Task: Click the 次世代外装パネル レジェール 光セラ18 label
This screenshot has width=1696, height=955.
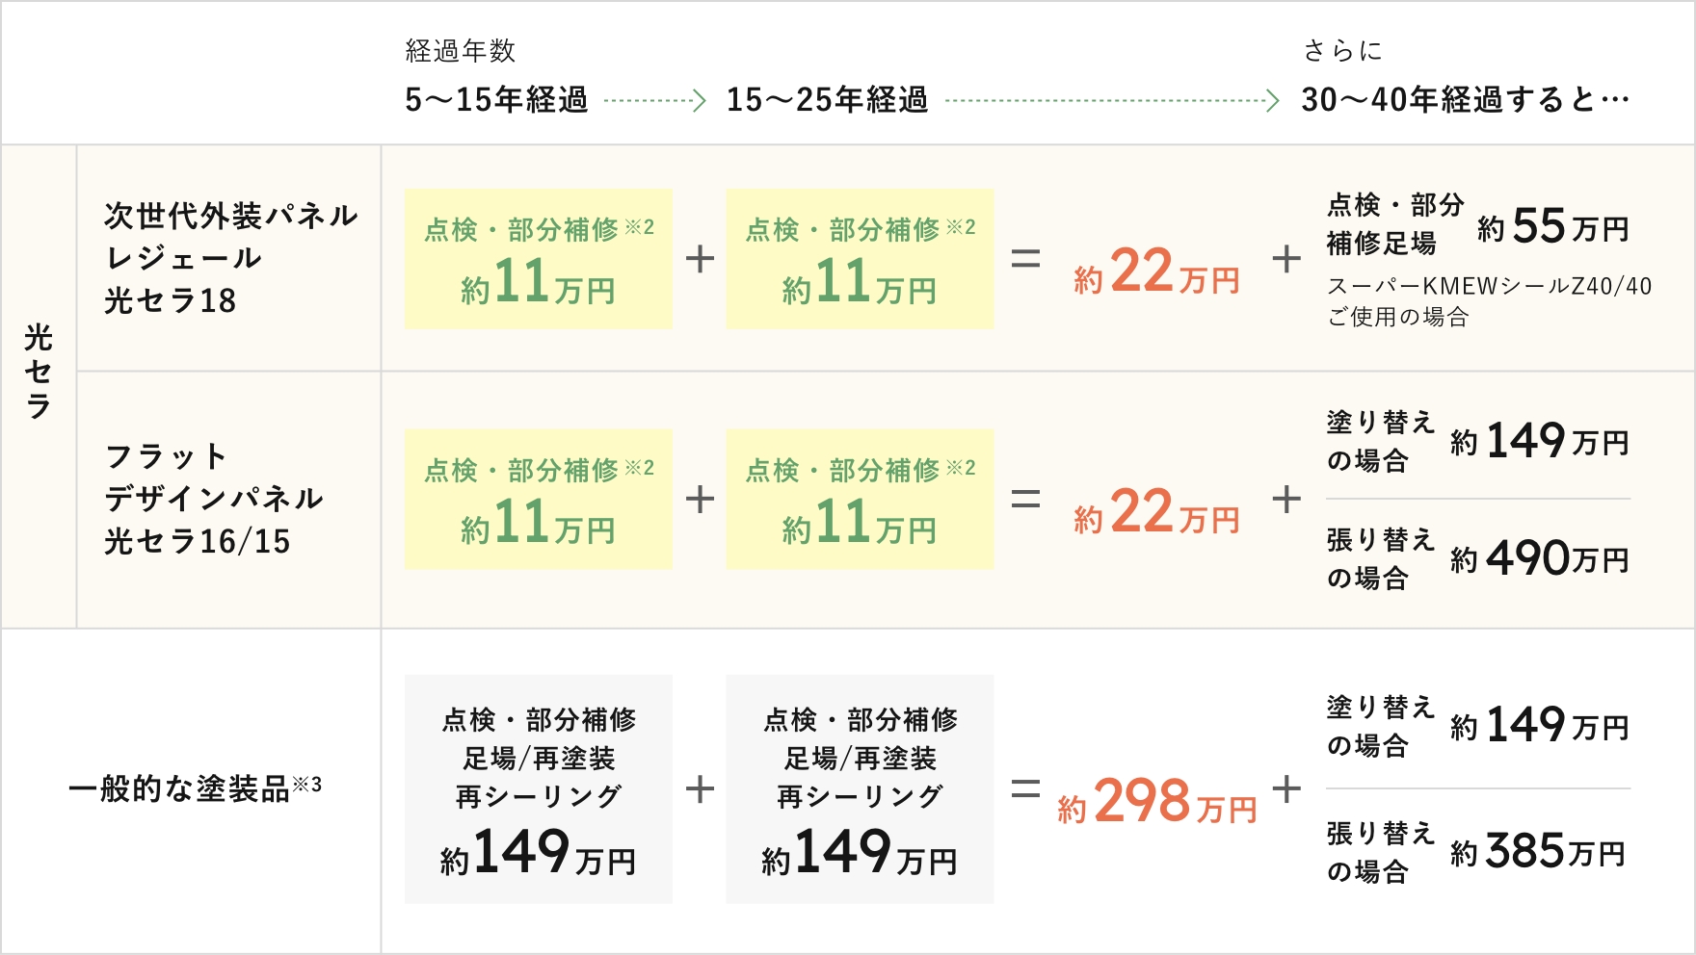Action: [229, 258]
